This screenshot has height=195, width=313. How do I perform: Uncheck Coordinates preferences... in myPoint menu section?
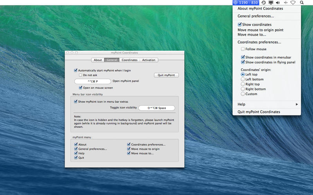(x=129, y=144)
